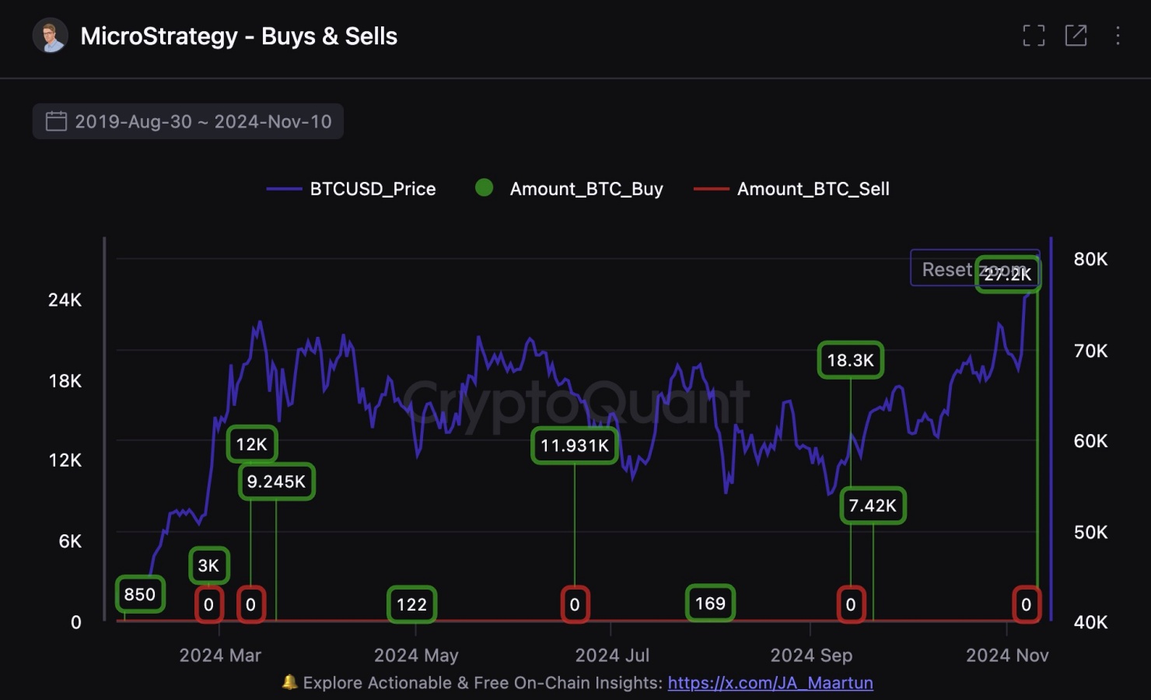Click the 80K right axis value
This screenshot has width=1151, height=700.
coord(1090,259)
